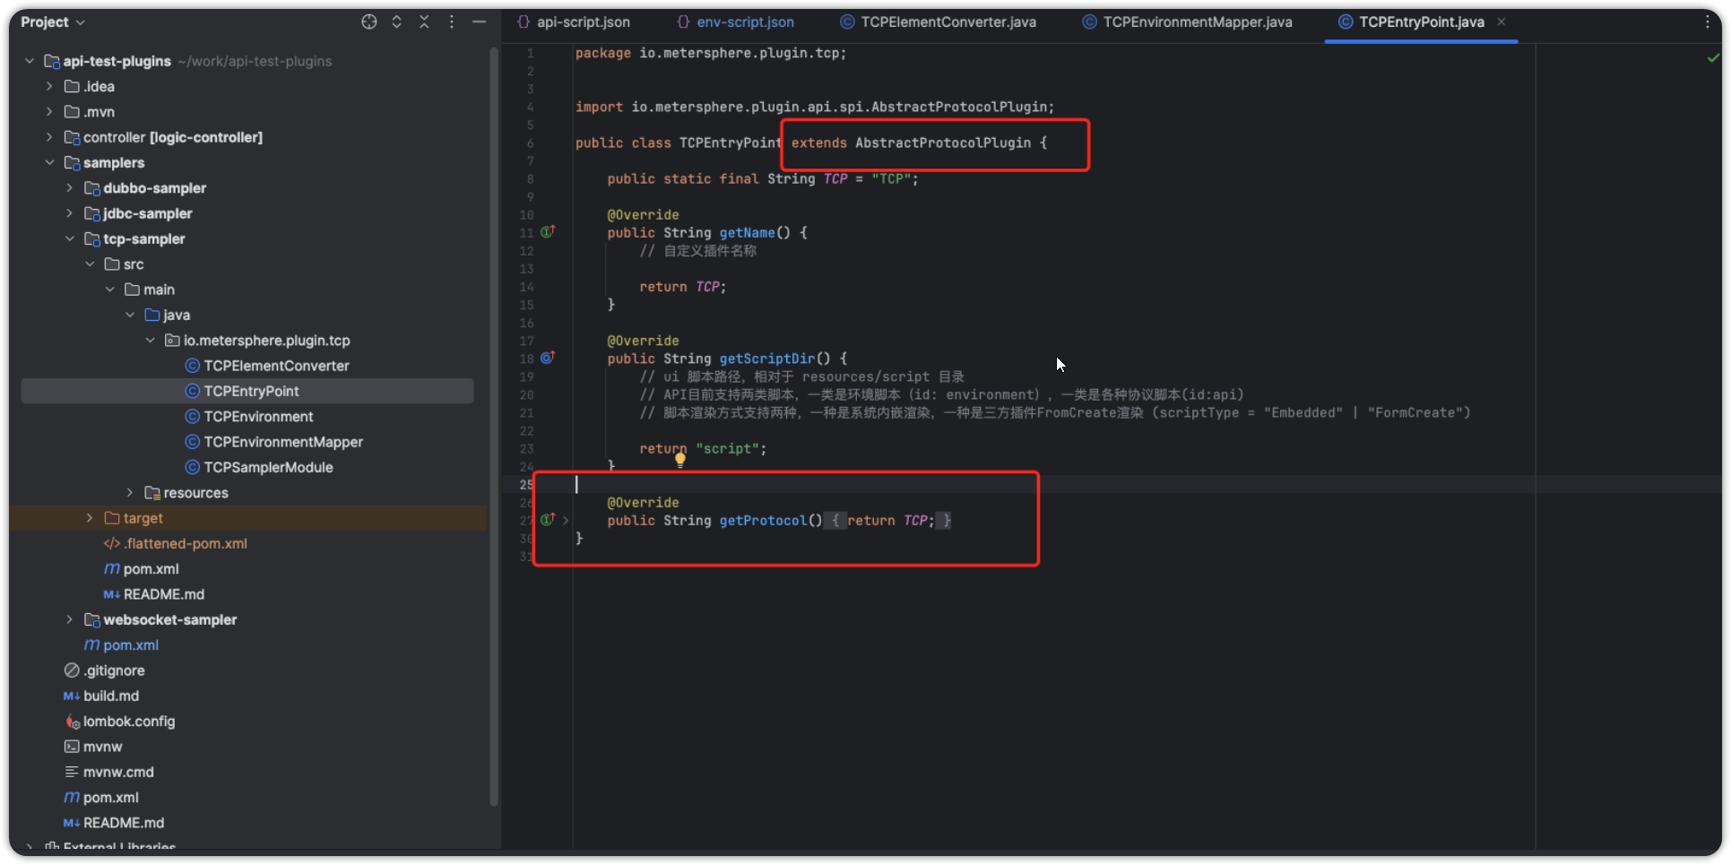Click getScriptDir implements gutter icon
1731x865 pixels.
pyautogui.click(x=548, y=358)
